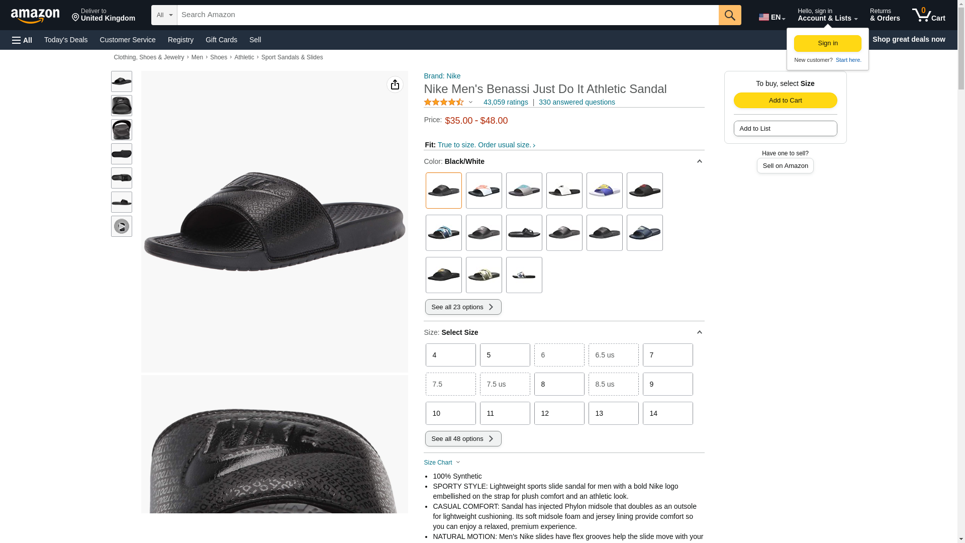Click the star rating icons
The image size is (965, 543).
[x=444, y=102]
